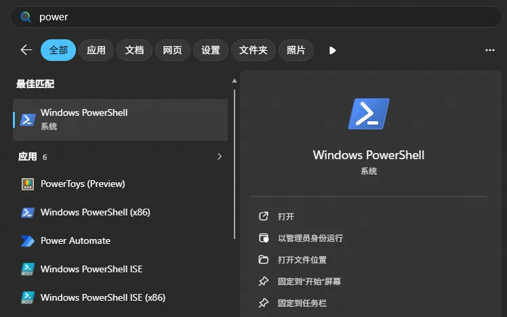
Task: Click the PowerToys (Preview) icon
Action: [28, 184]
